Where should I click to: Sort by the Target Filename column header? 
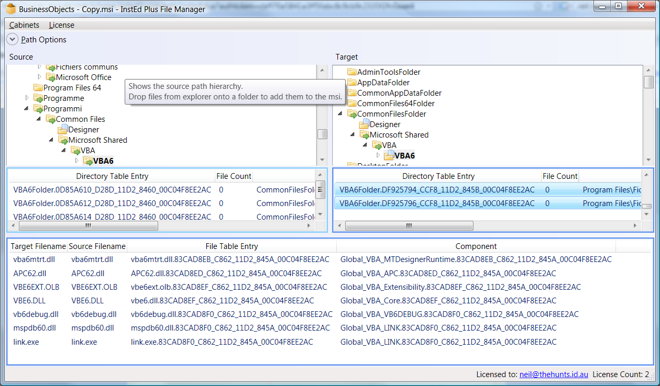(x=39, y=246)
